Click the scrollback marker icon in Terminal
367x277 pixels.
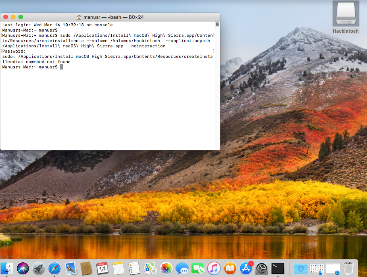[217, 24]
